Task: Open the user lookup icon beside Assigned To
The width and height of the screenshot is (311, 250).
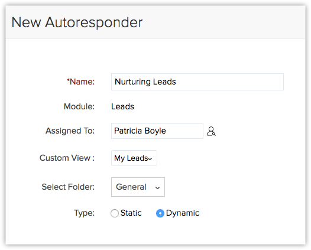Action: 211,131
